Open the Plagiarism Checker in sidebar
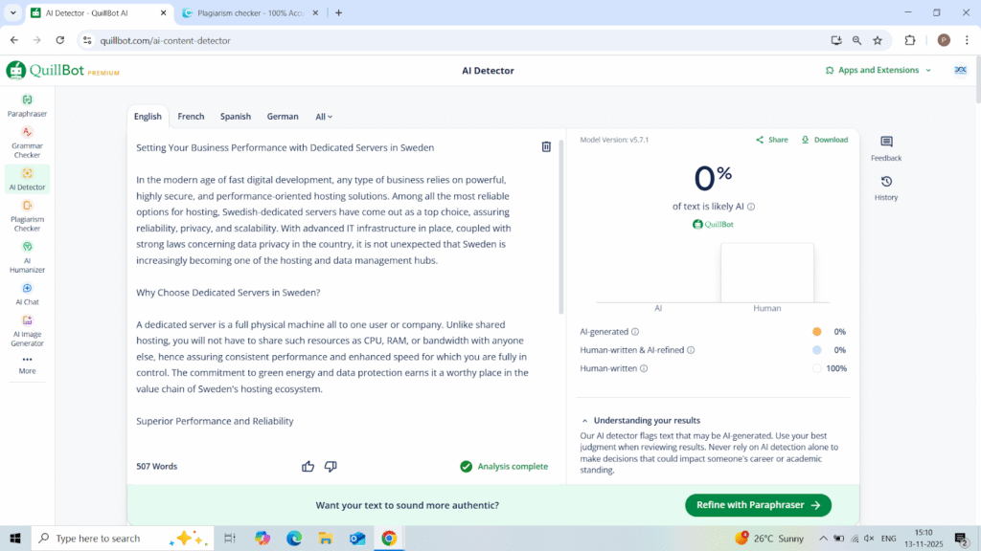 (27, 214)
